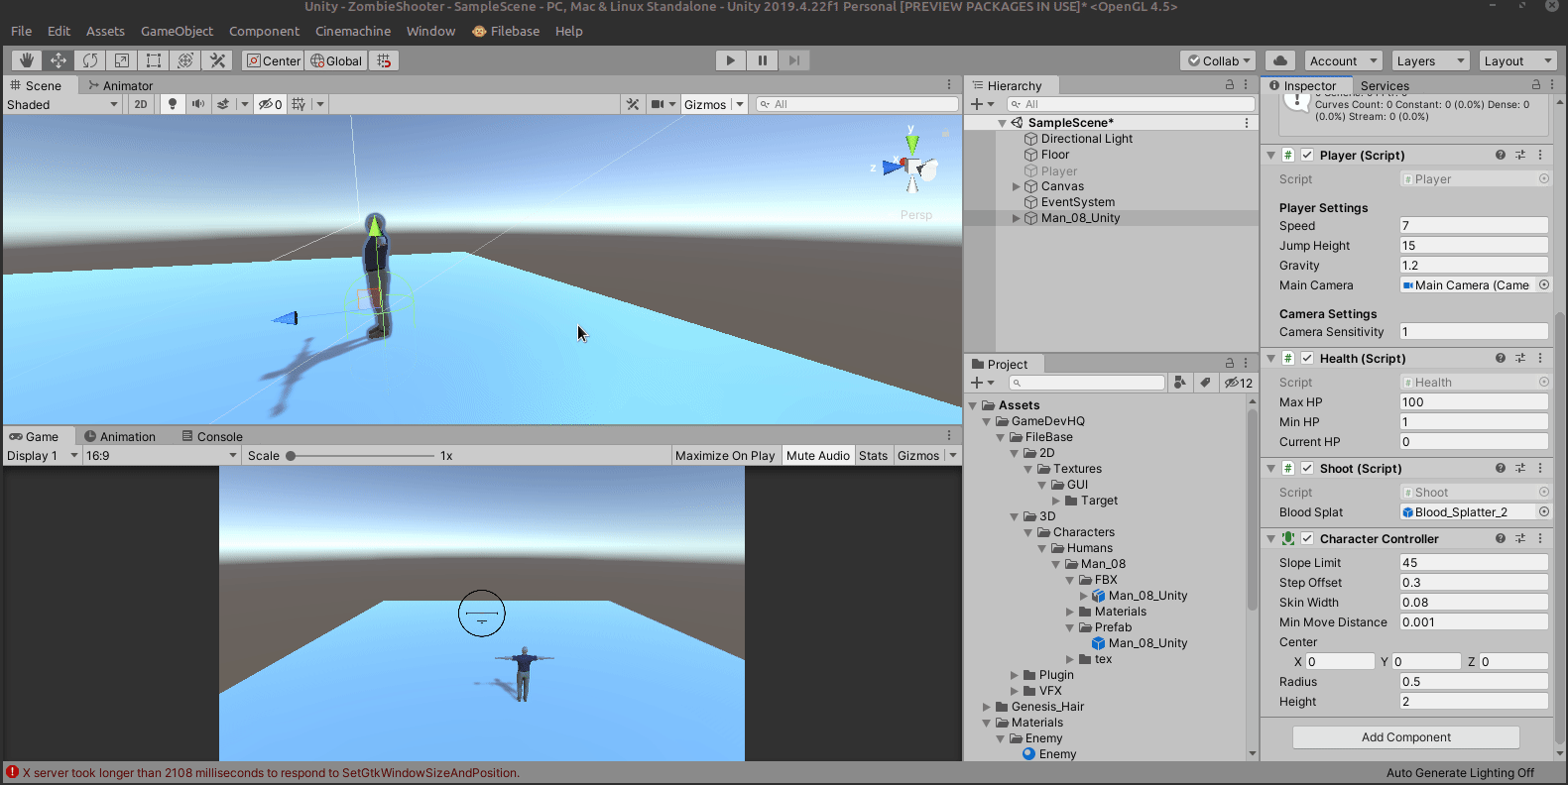Click the Add Component button
1568x785 pixels.
[x=1405, y=737]
